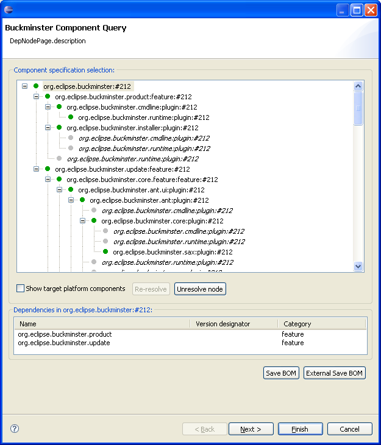Click green dot of buckminster.core:plugin:#212
The height and width of the screenshot is (445, 381).
[94, 220]
